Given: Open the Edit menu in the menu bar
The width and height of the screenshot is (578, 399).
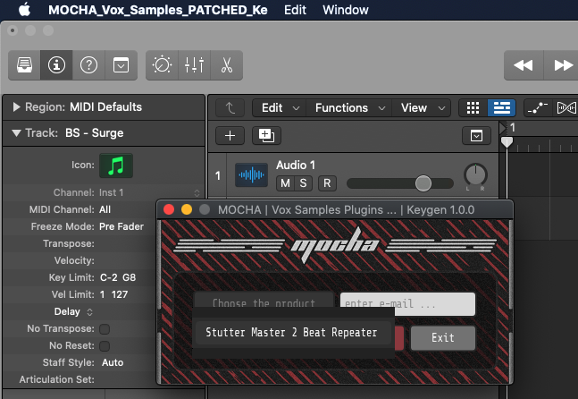Looking at the screenshot, I should click(x=295, y=10).
